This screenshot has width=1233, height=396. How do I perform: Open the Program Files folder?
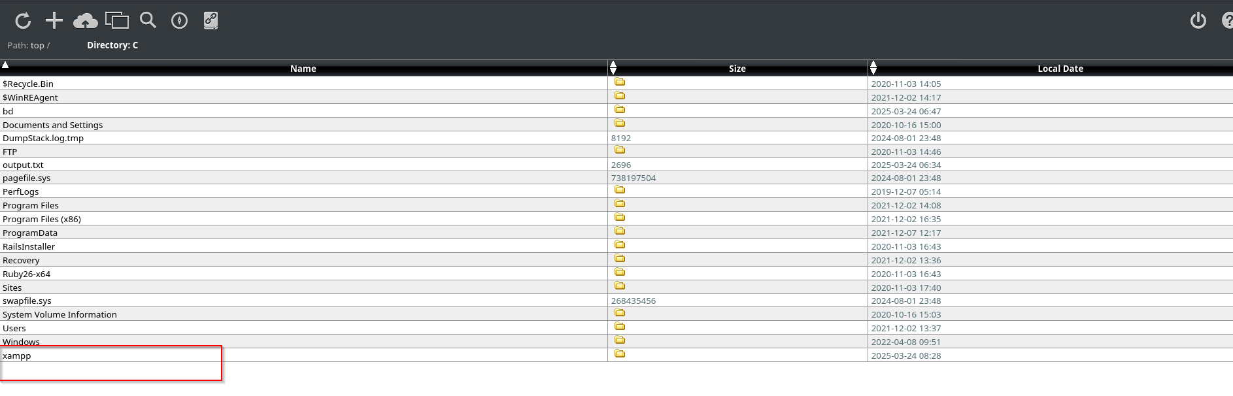[31, 206]
